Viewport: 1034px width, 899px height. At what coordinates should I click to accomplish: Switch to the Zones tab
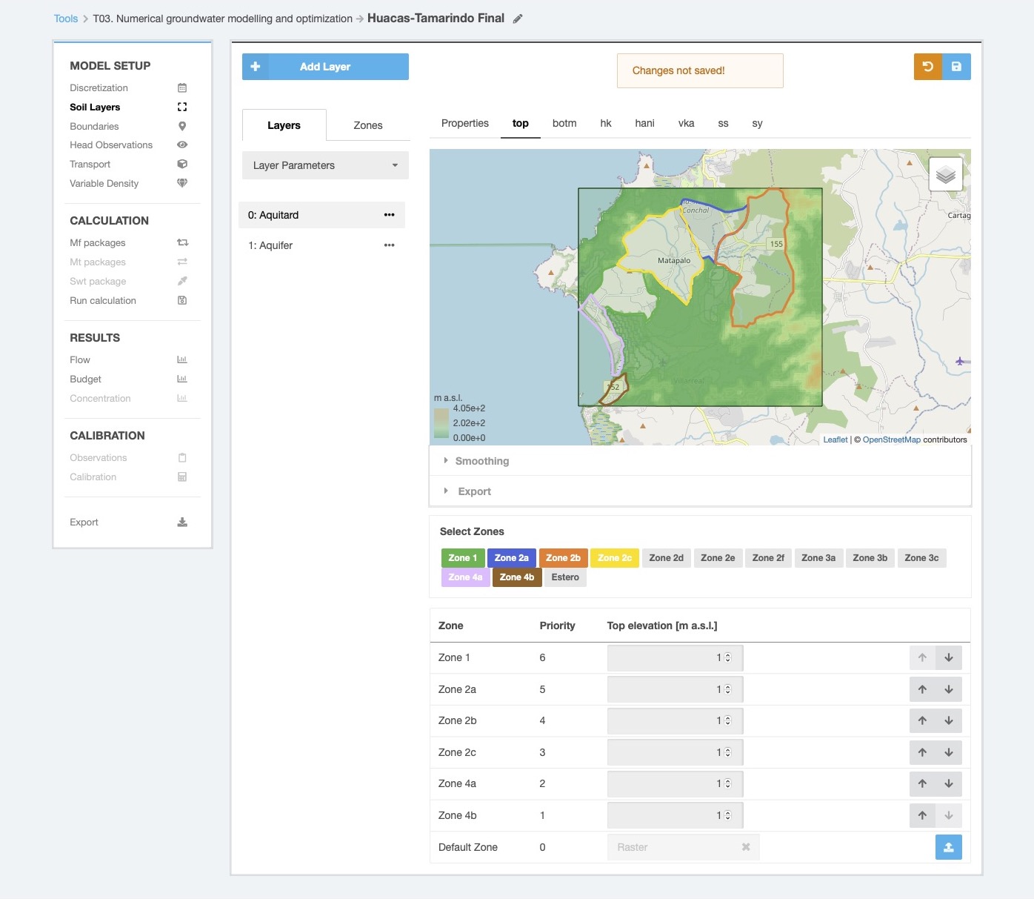click(x=368, y=125)
